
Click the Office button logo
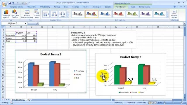click(4, 4)
